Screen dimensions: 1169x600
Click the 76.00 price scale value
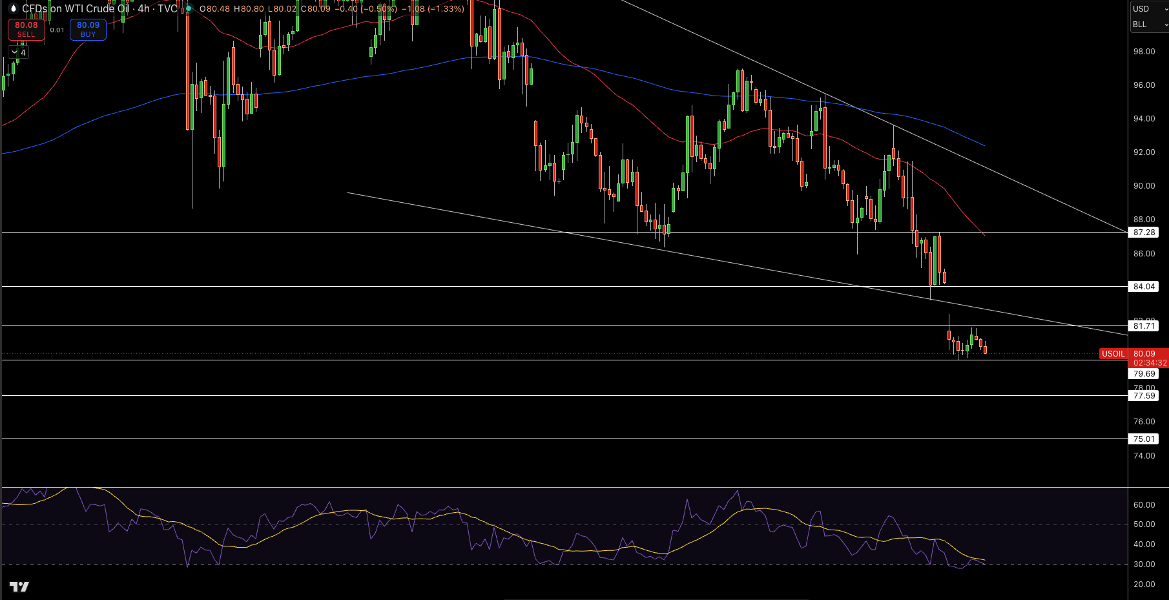1144,422
